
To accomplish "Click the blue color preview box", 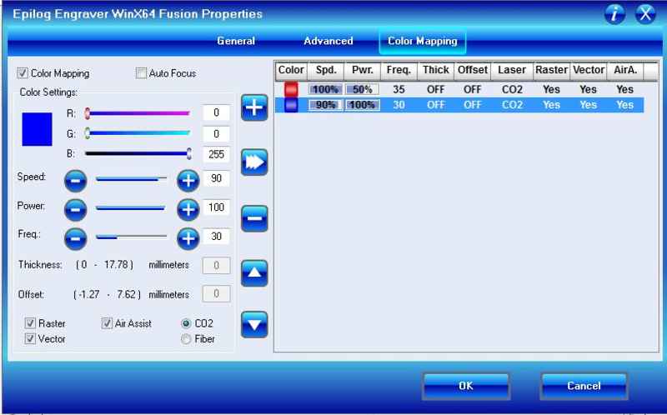I will pyautogui.click(x=37, y=129).
